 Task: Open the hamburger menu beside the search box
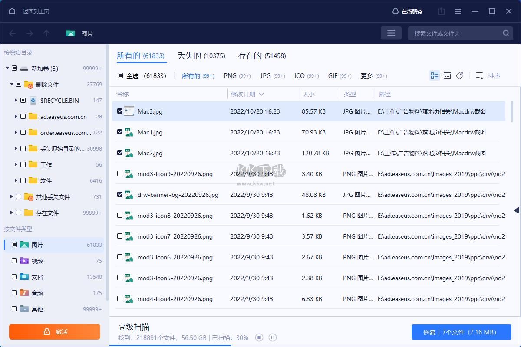[x=391, y=33]
